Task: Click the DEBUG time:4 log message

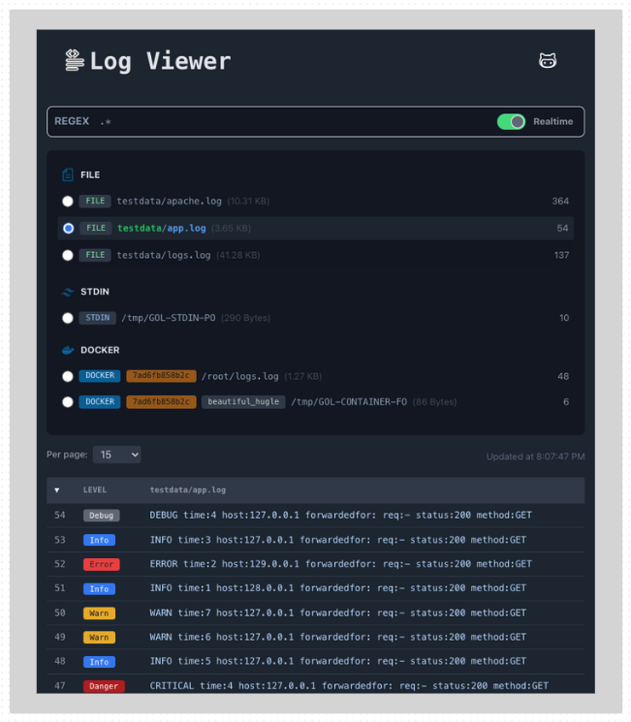Action: [x=341, y=516]
